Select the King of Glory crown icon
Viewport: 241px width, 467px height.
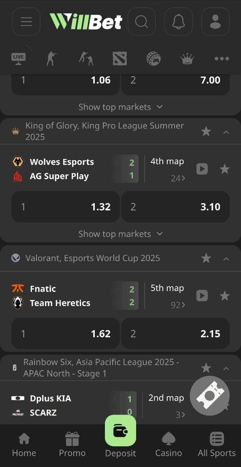click(x=186, y=58)
